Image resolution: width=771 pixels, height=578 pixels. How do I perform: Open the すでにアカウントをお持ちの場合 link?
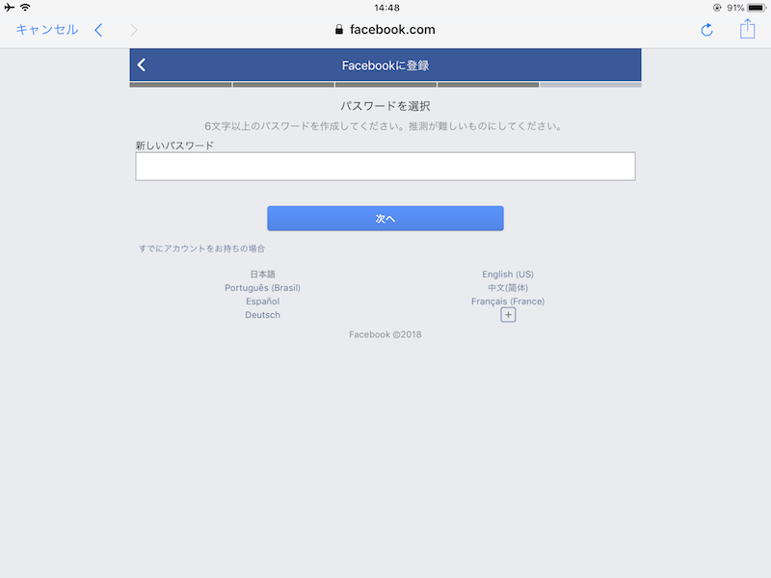[202, 249]
